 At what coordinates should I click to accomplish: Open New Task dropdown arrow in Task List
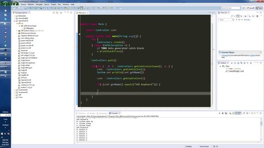coord(234,16)
